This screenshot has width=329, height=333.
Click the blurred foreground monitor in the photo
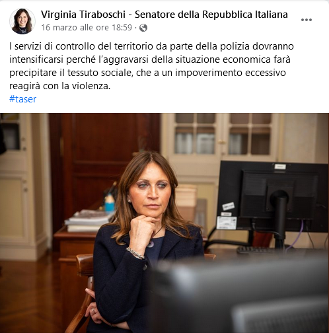pyautogui.click(x=239, y=297)
